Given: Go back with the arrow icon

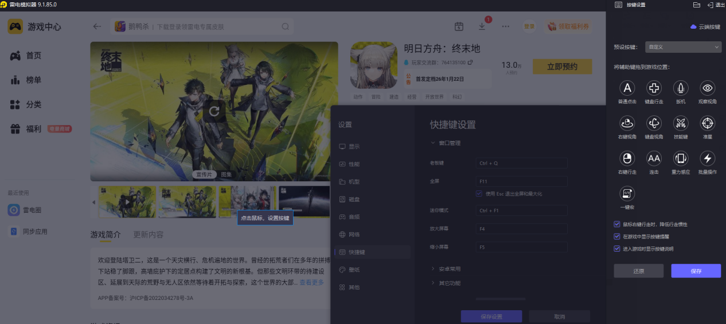Looking at the screenshot, I should click(x=97, y=26).
